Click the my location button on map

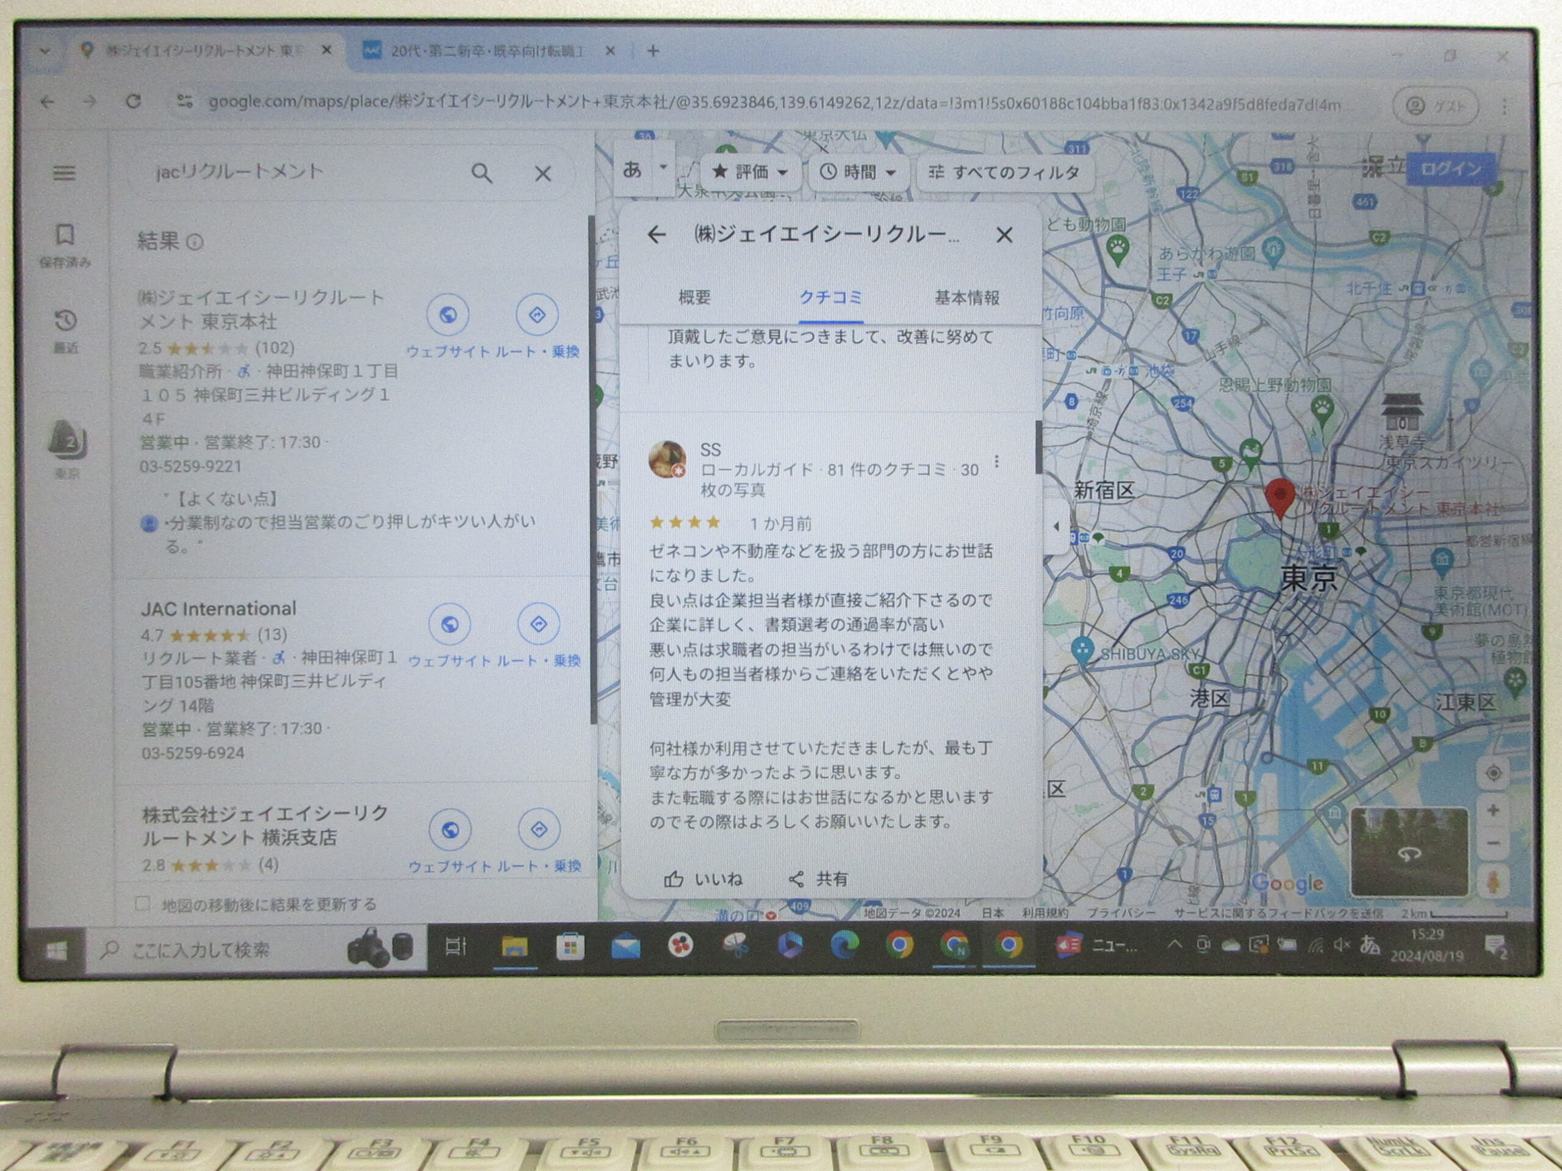pos(1493,773)
